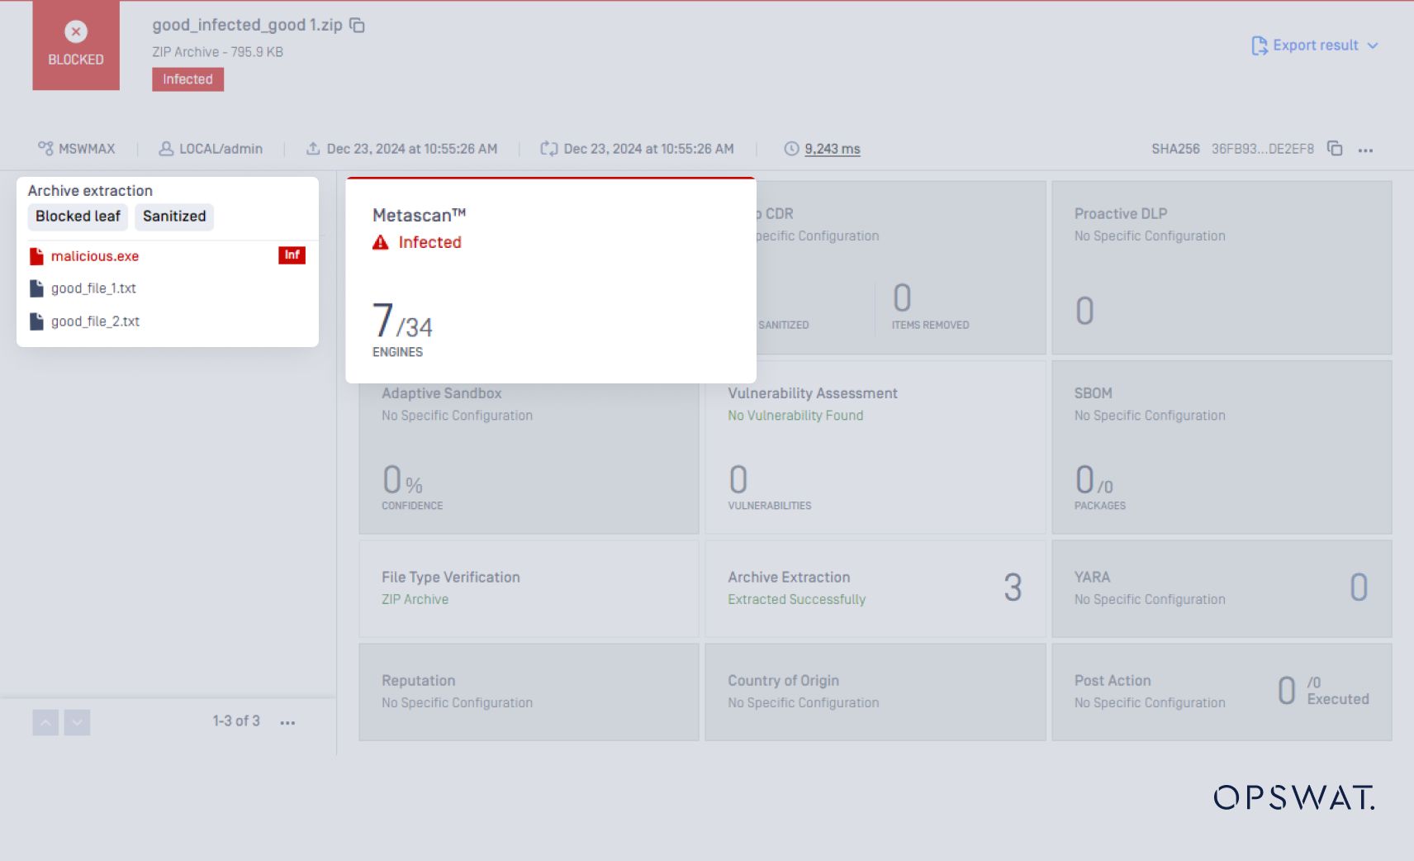
Task: Click the previous page arrow in the file list
Action: tap(45, 721)
